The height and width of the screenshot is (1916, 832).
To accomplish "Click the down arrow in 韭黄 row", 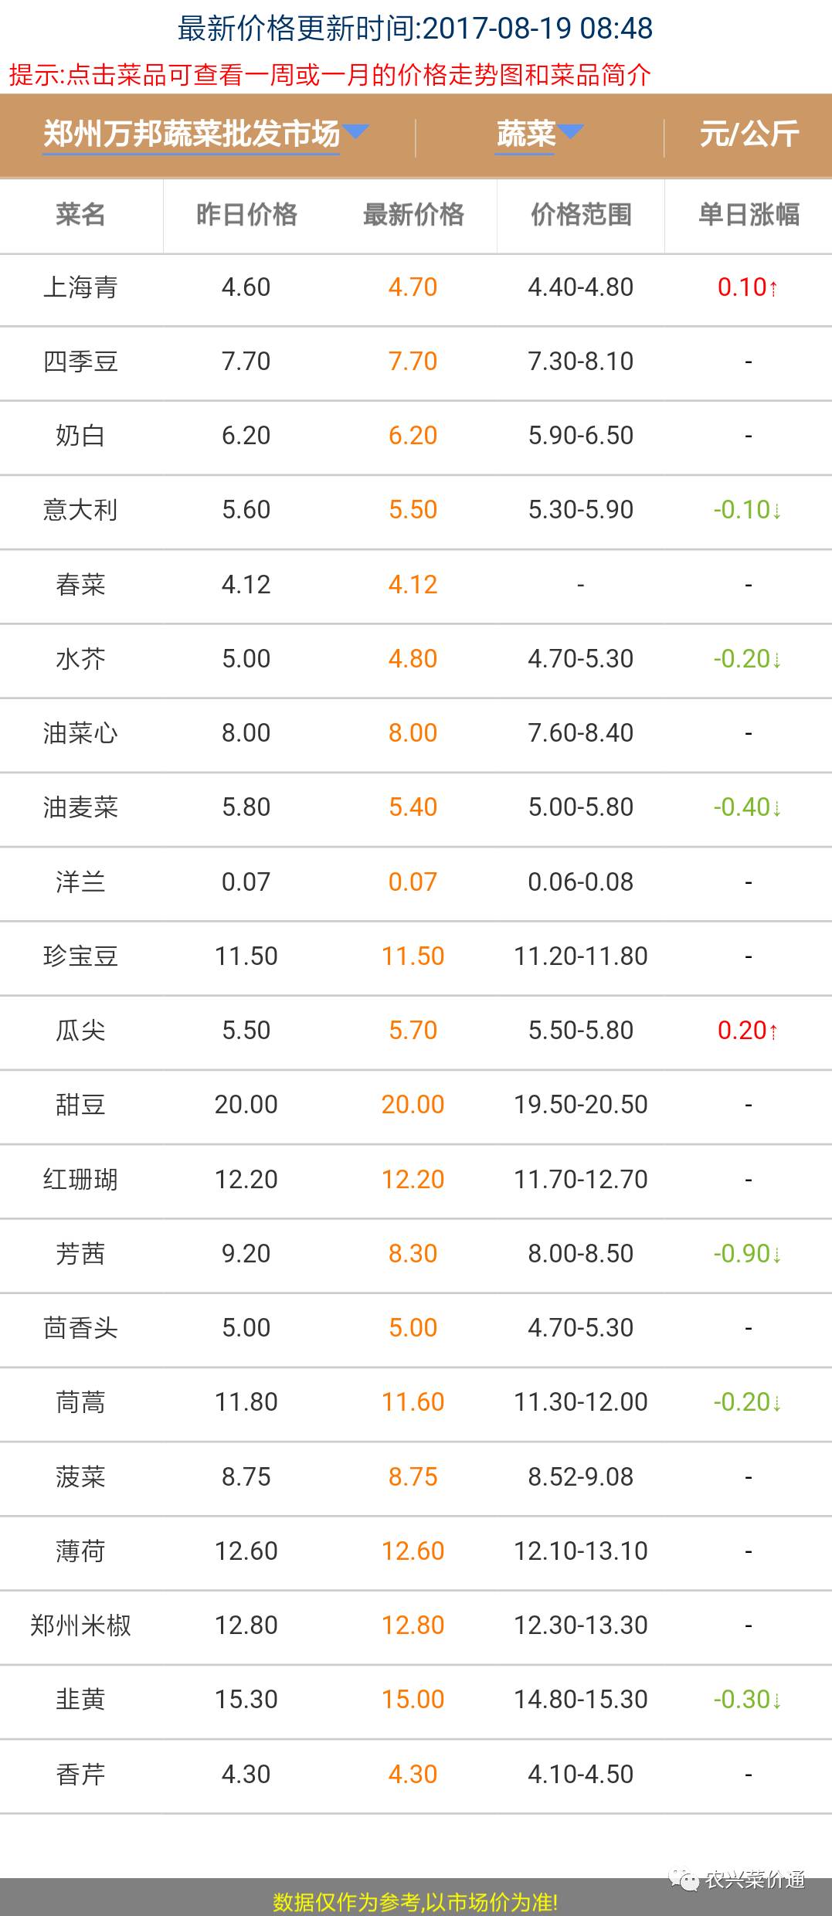I will tap(776, 1700).
